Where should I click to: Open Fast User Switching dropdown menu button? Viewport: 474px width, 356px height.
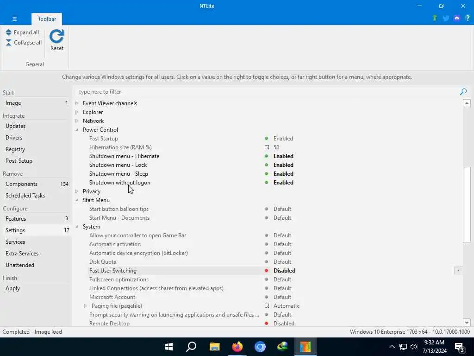[458, 270]
